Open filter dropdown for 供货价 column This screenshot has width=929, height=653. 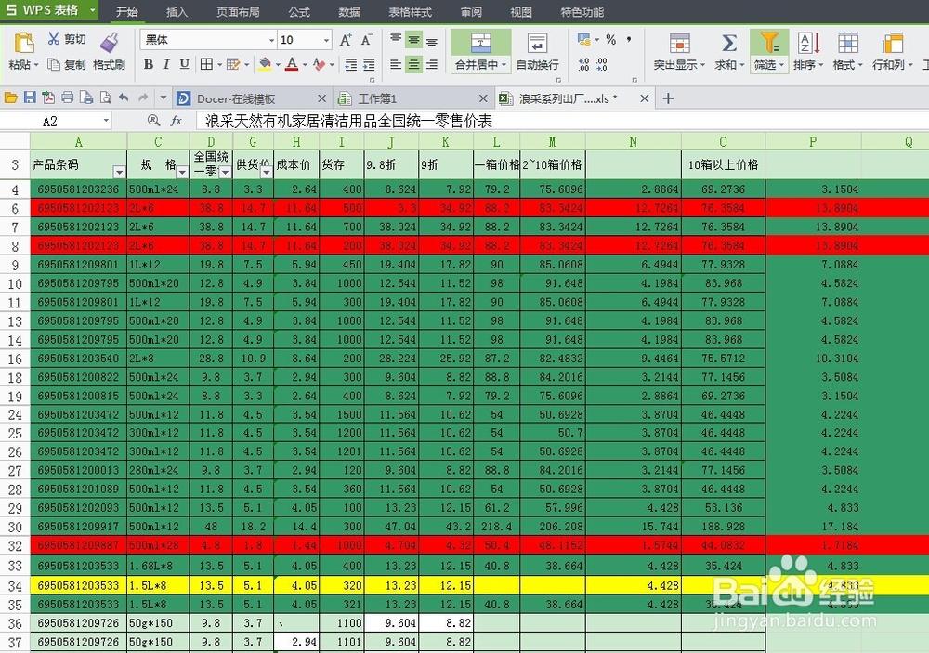[x=267, y=172]
